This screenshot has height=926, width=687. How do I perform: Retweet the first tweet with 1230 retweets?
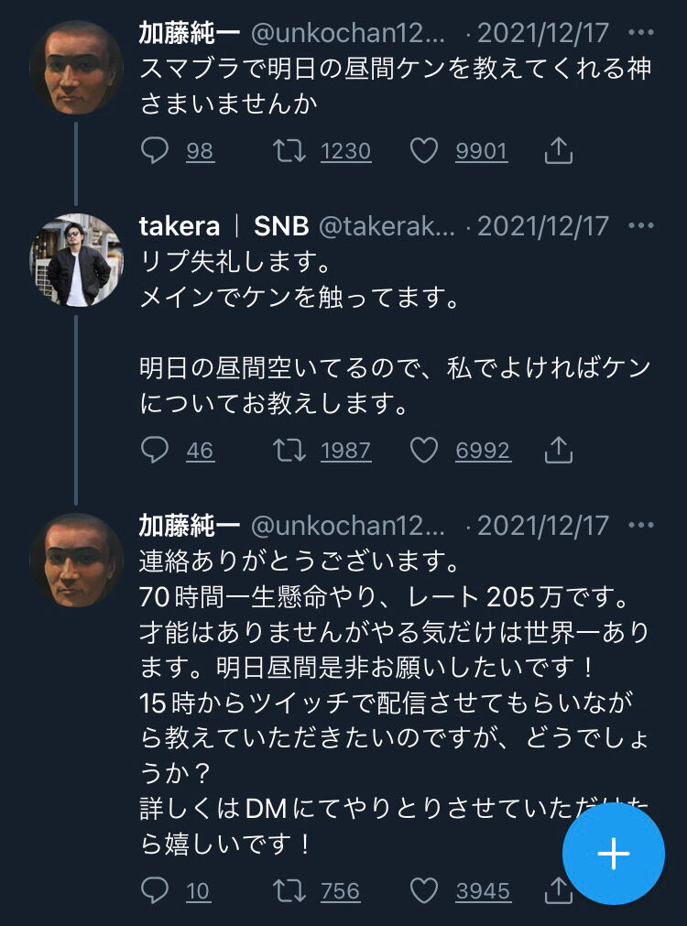click(290, 150)
